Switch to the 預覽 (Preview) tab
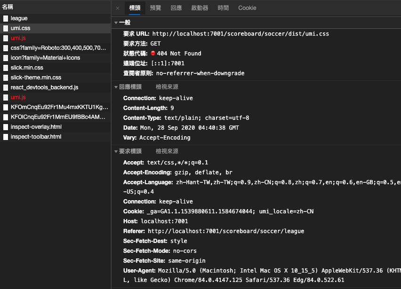 (x=155, y=8)
